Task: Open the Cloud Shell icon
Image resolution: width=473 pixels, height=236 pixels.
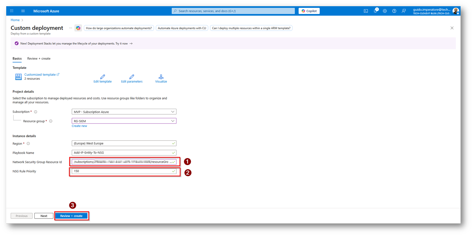Action: pyautogui.click(x=366, y=11)
